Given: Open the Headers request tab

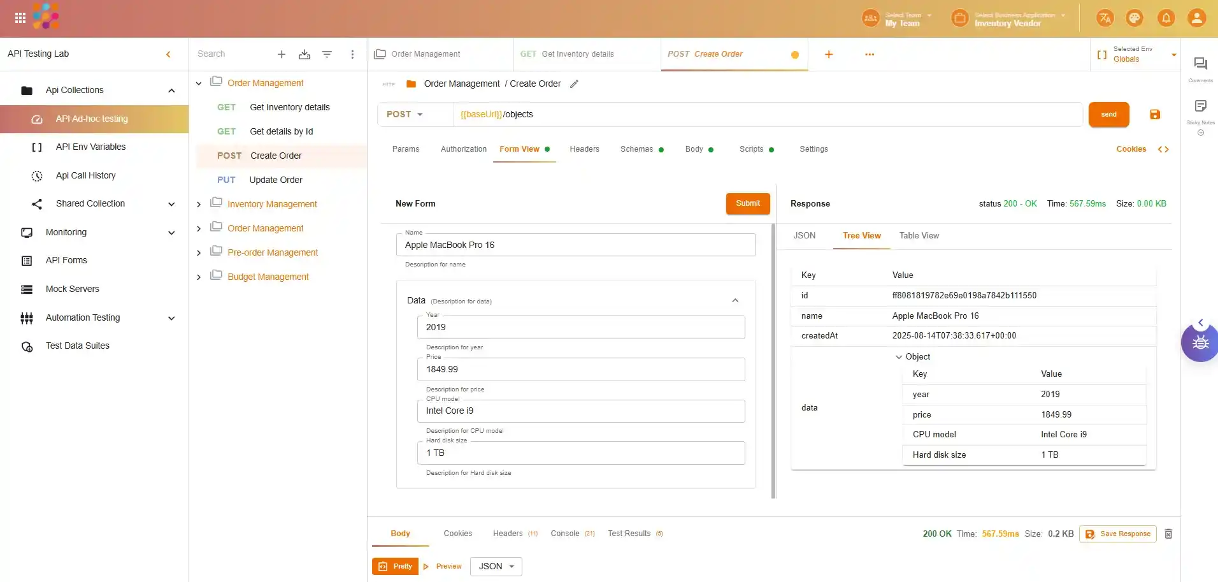Looking at the screenshot, I should 584,149.
